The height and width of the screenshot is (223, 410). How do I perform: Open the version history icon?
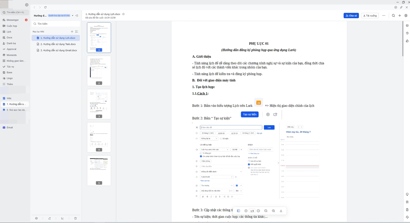407,33
